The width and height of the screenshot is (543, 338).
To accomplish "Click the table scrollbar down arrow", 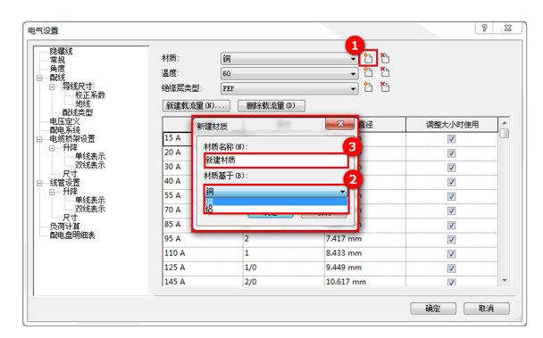I will [x=505, y=281].
